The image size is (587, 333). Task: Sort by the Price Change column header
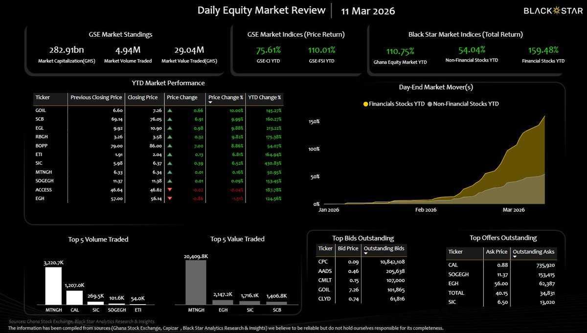point(182,97)
